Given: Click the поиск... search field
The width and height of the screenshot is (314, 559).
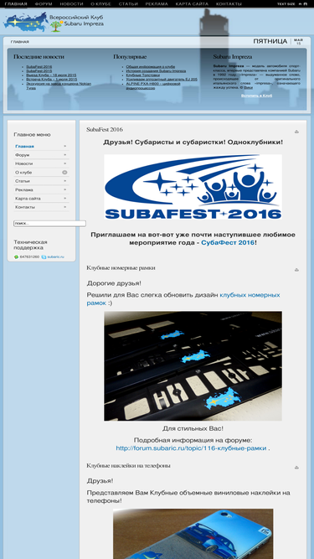Looking at the screenshot, I should click(50, 224).
